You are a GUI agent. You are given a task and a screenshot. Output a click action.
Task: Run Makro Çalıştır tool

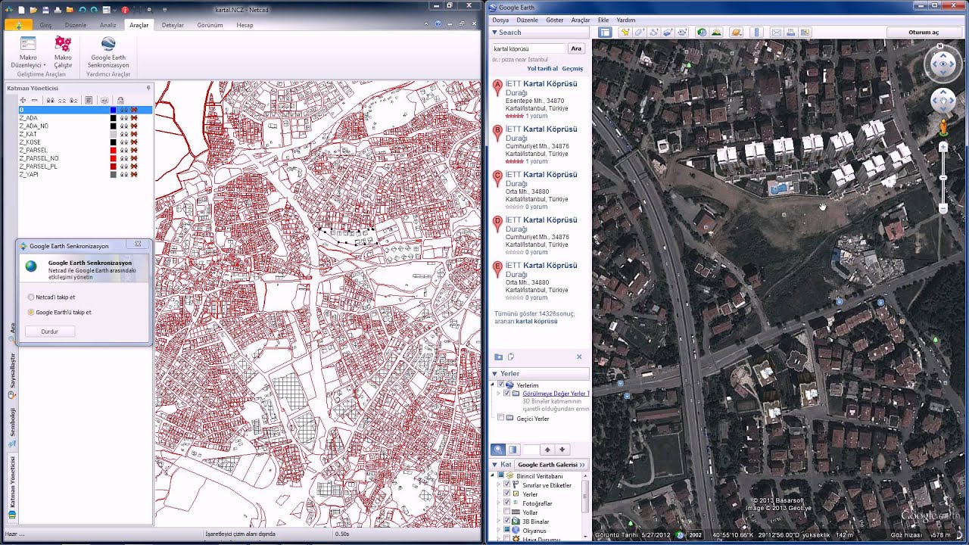point(63,51)
